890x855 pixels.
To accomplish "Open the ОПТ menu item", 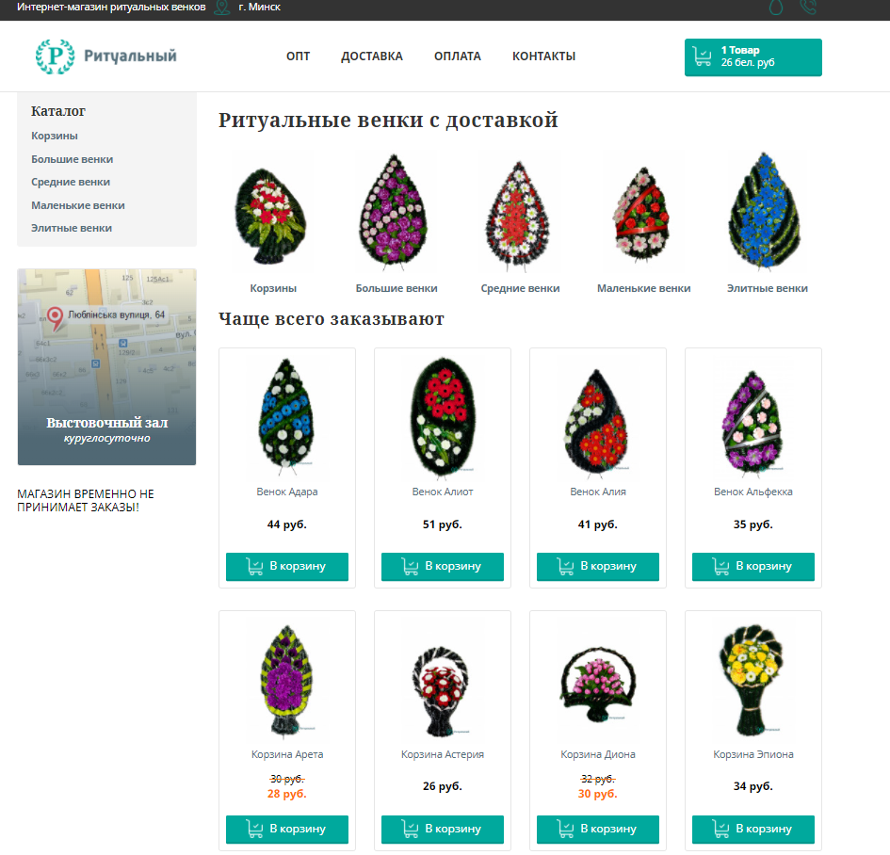I will (298, 56).
